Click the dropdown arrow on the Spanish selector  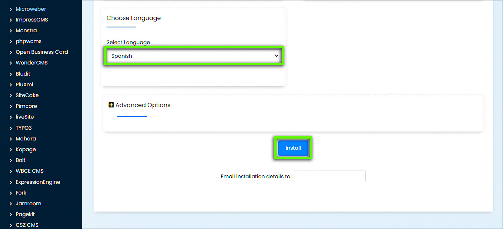(277, 56)
